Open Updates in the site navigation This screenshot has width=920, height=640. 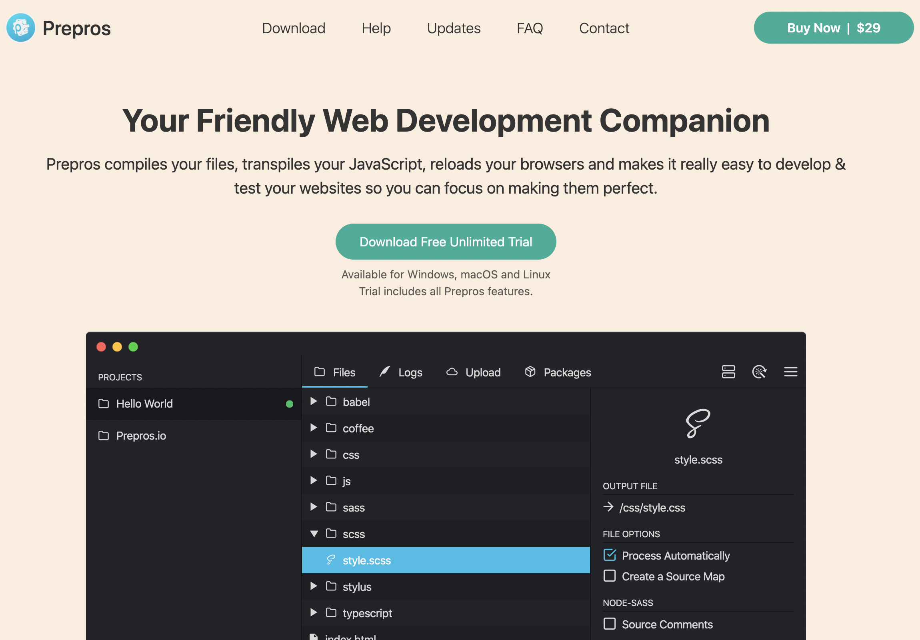[454, 28]
